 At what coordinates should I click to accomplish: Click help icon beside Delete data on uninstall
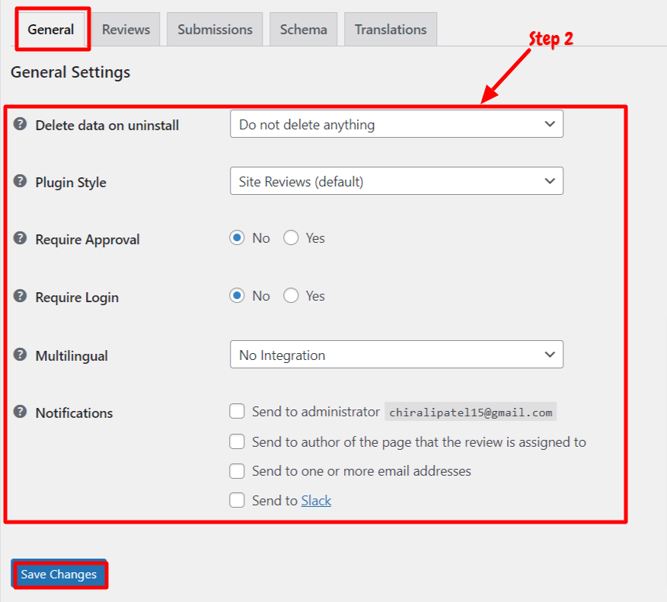20,124
